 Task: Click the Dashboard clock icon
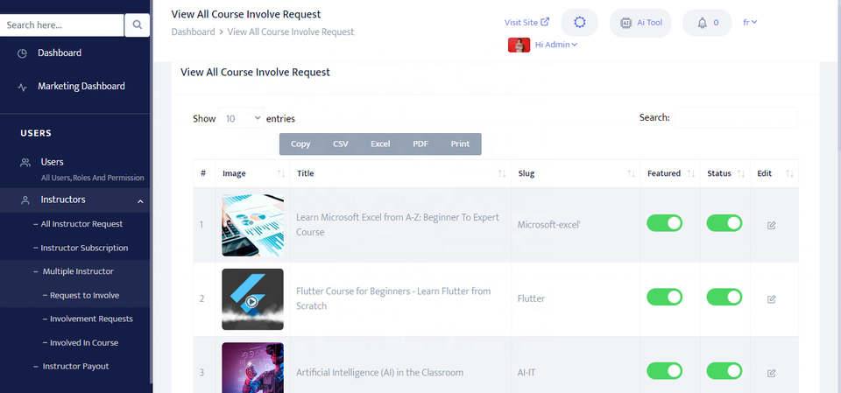pos(23,53)
